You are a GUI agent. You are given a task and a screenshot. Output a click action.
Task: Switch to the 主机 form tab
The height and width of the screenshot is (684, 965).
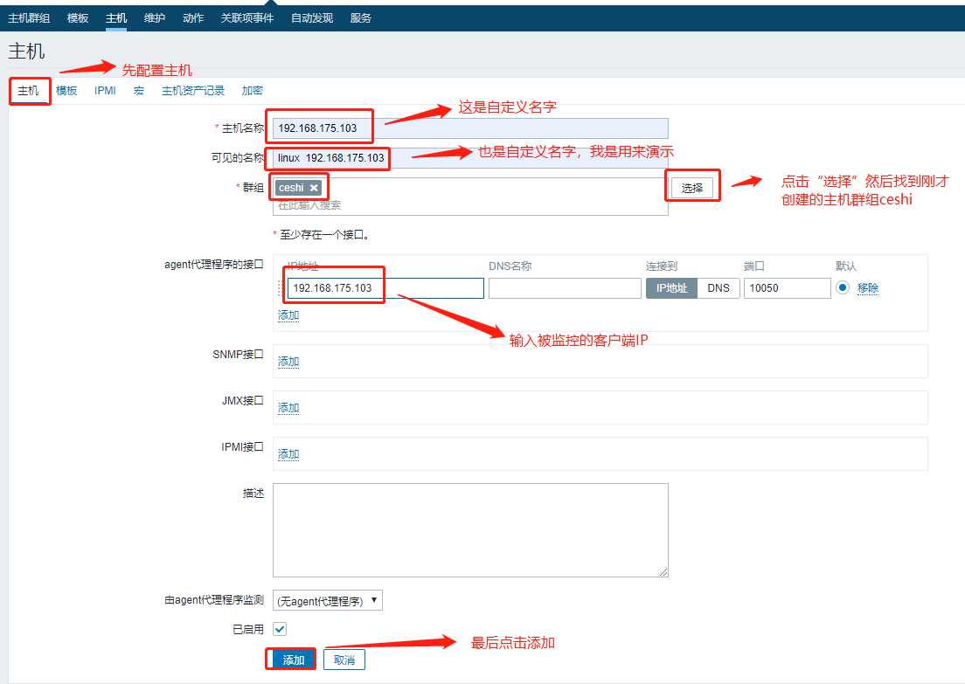pos(28,91)
